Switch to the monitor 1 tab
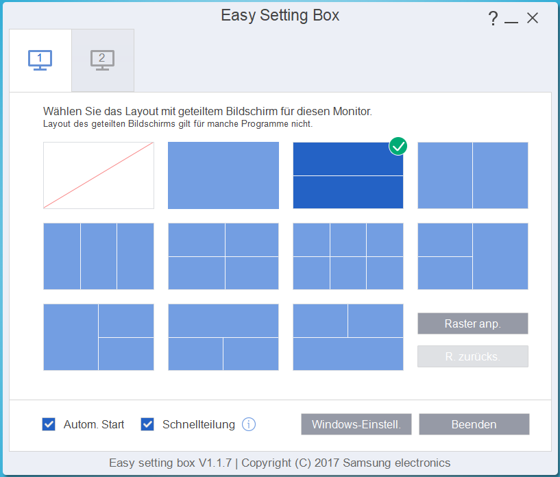This screenshot has height=477, width=560. [40, 60]
